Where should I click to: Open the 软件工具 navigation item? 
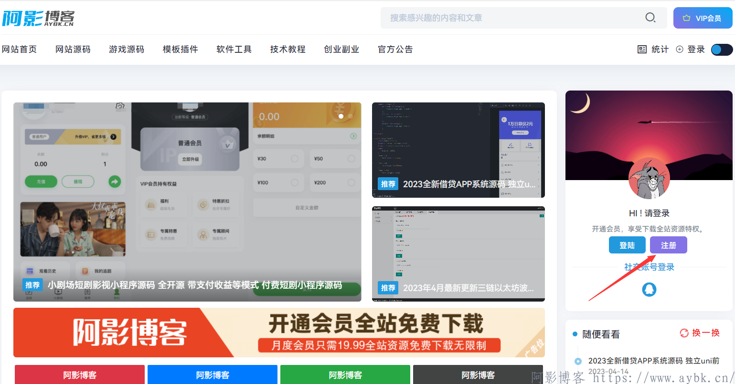point(234,49)
